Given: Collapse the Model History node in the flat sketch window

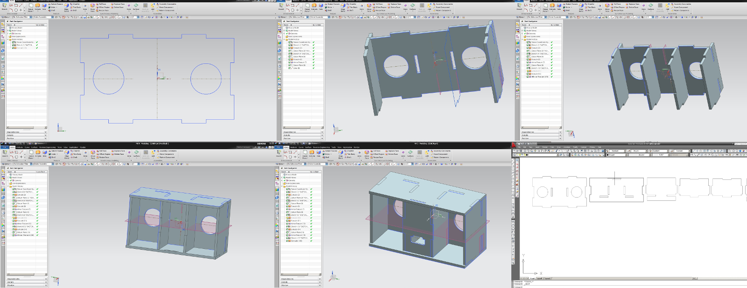Looking at the screenshot, I should point(8,40).
